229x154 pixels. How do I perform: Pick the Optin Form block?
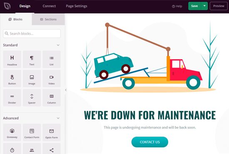pos(52,132)
